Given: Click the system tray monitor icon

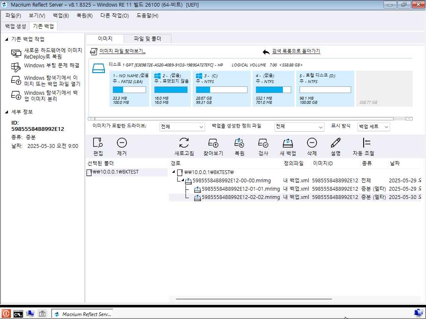Looking at the screenshot, I should (x=419, y=314).
